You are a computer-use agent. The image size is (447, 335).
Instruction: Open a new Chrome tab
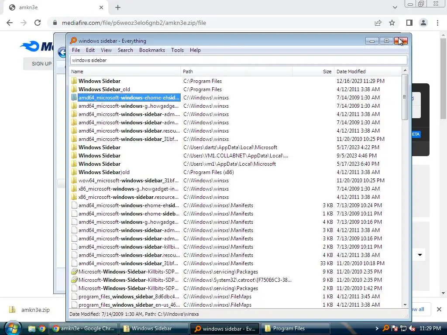pos(118,7)
